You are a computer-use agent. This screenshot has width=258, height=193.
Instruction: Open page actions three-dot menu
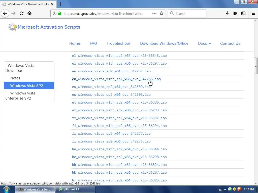pyautogui.click(x=154, y=13)
